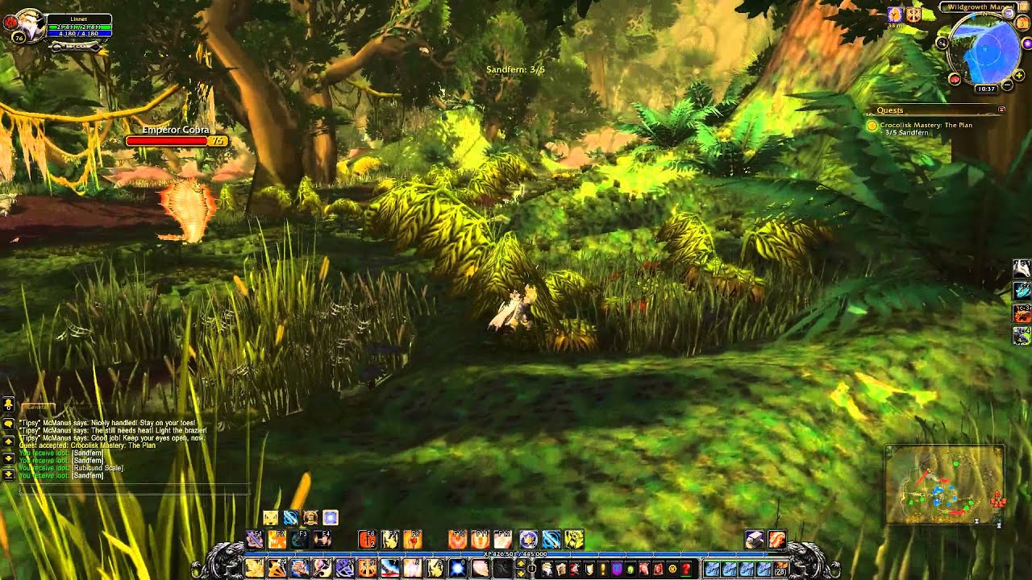
Task: Click the chat up arrow button
Action: coord(8,441)
